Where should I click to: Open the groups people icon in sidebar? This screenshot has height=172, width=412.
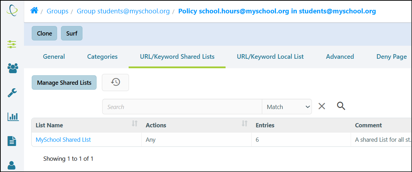pyautogui.click(x=13, y=69)
